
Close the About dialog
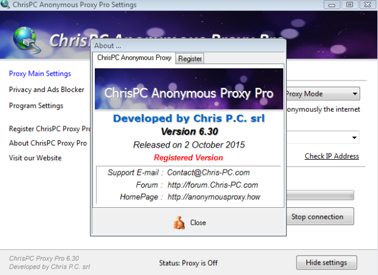click(x=190, y=223)
